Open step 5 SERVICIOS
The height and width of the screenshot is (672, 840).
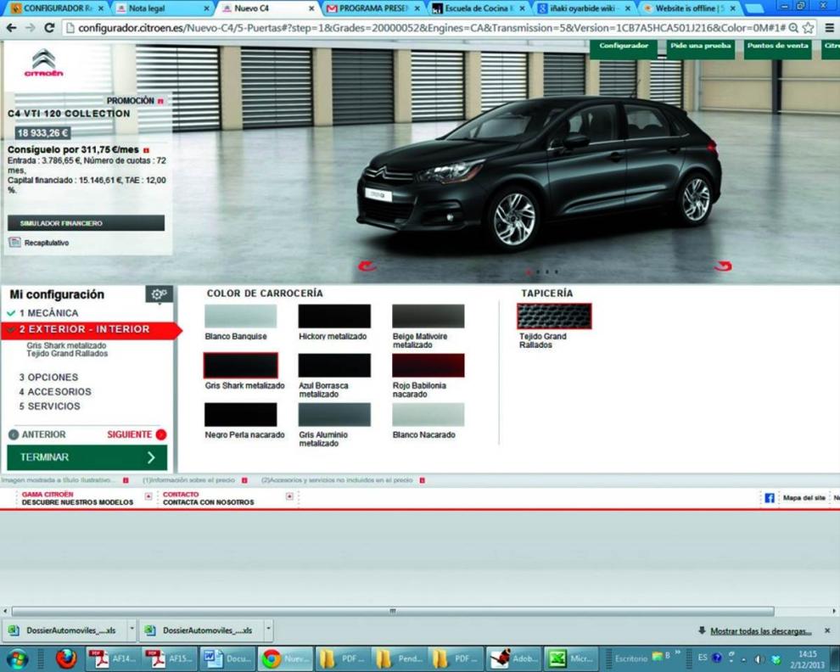[50, 406]
